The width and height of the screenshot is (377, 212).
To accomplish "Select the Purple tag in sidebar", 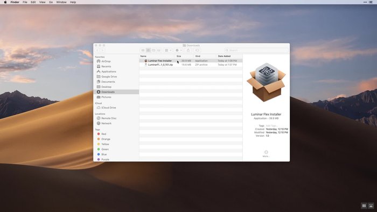I will pos(105,159).
